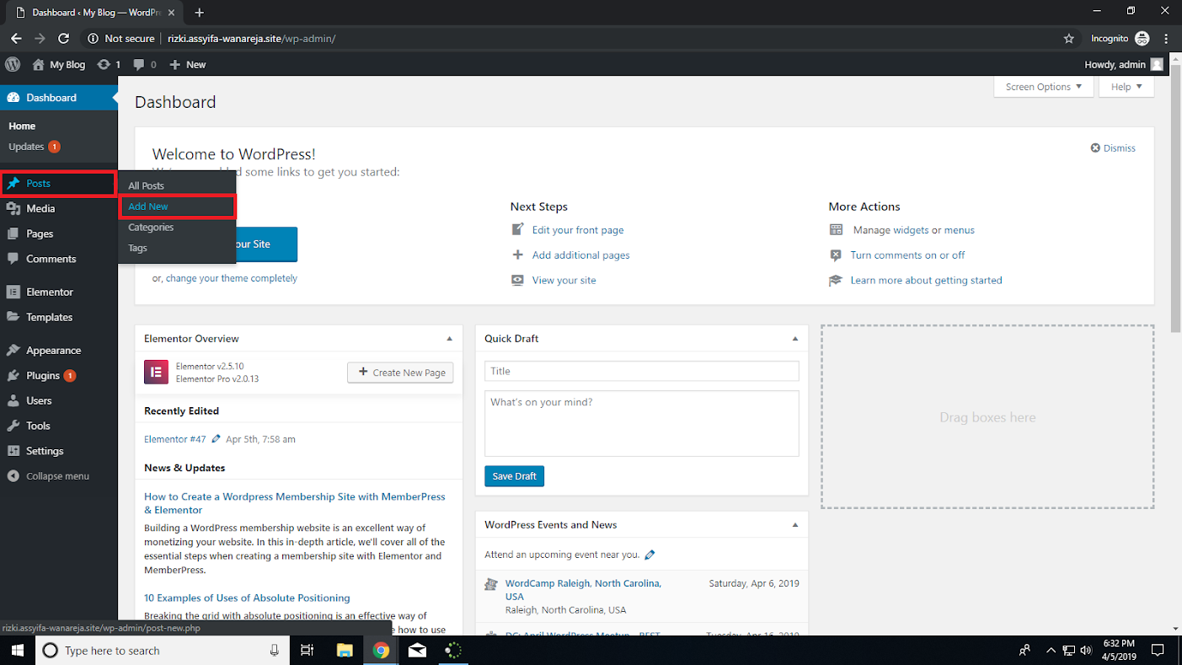Click the Dashboard gauge icon in the sidebar
Image resolution: width=1182 pixels, height=665 pixels.
pyautogui.click(x=13, y=98)
